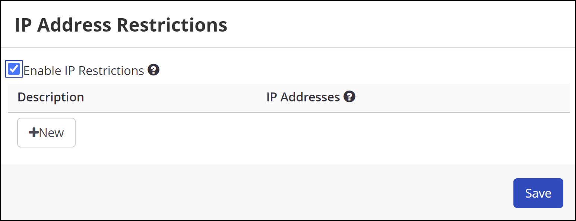The image size is (576, 221).
Task: Save the IP restriction settings
Action: 538,193
